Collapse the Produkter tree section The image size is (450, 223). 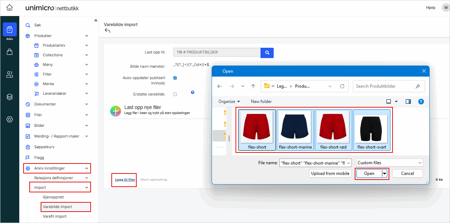[x=87, y=36]
